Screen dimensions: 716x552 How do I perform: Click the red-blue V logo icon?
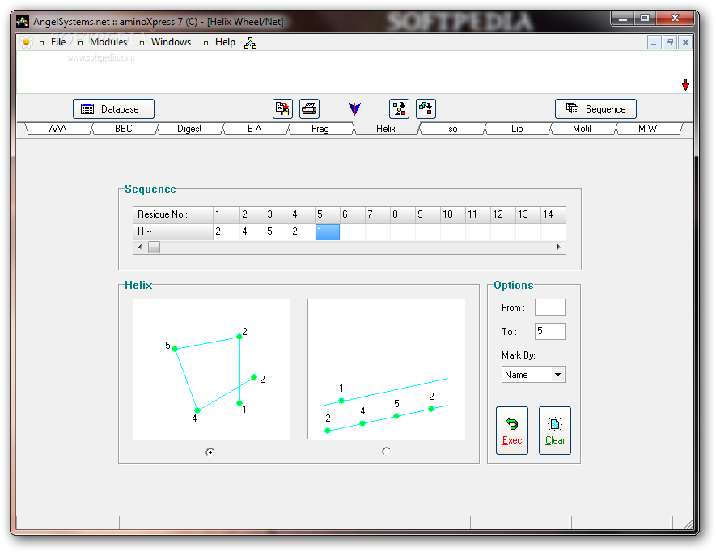(x=354, y=108)
